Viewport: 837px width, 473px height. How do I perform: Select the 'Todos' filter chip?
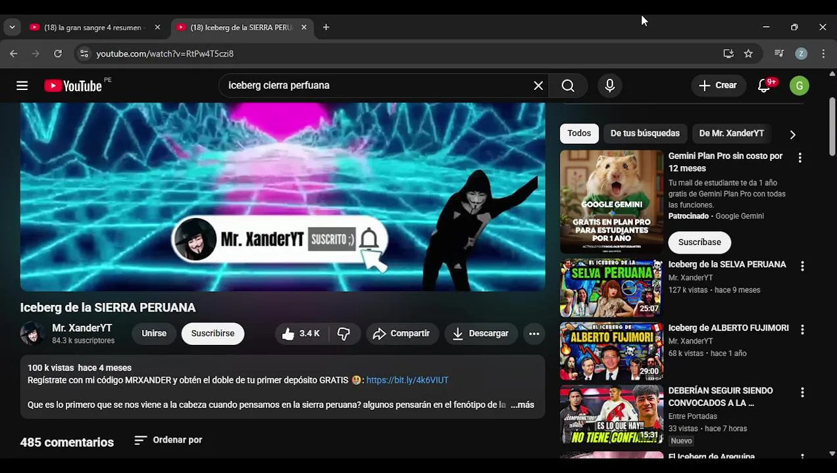pyautogui.click(x=579, y=133)
